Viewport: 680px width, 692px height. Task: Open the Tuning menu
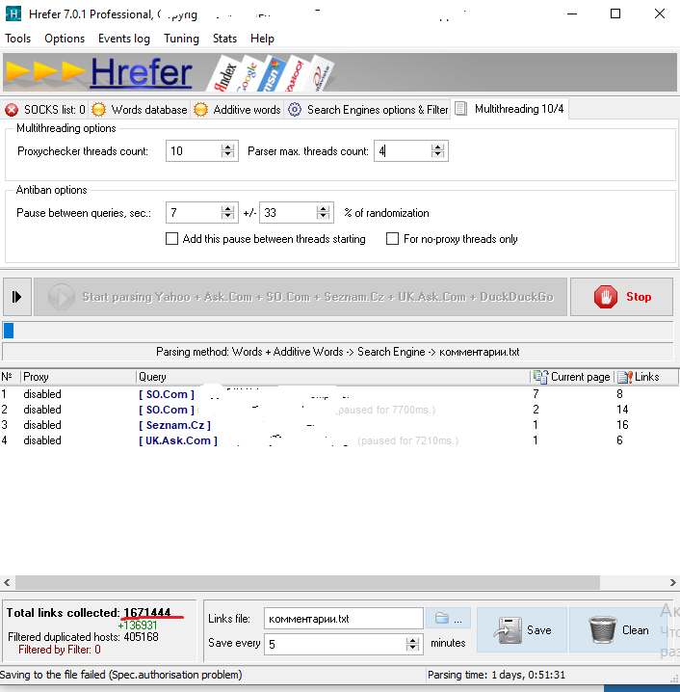(x=181, y=39)
